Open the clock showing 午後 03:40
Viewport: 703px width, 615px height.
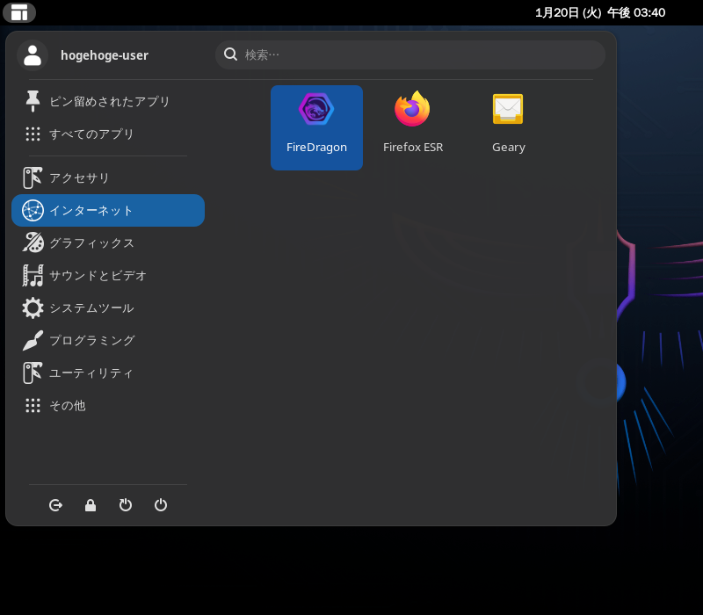click(600, 12)
